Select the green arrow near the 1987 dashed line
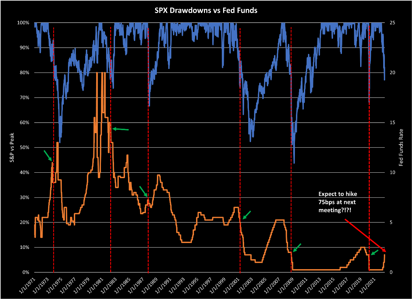 coord(143,191)
